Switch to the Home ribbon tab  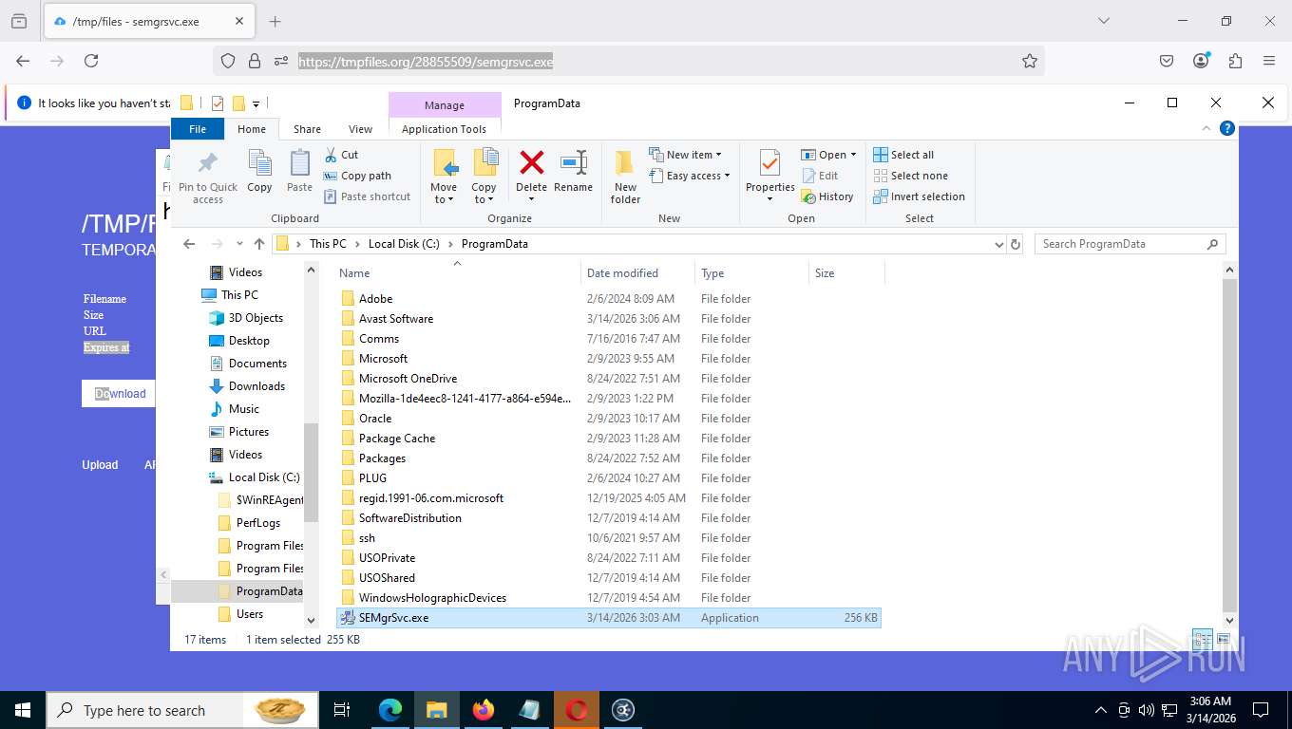point(252,129)
